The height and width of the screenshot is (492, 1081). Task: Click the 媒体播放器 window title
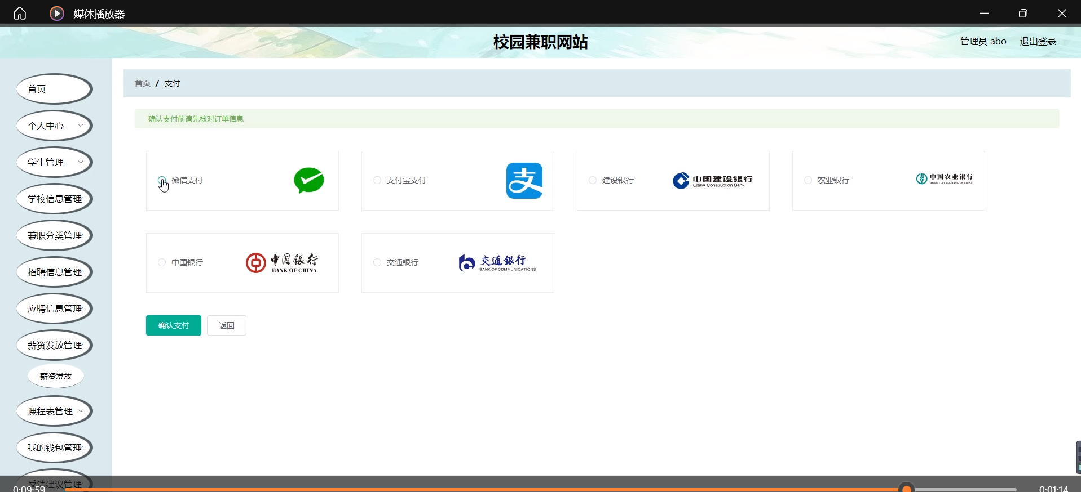(x=99, y=14)
